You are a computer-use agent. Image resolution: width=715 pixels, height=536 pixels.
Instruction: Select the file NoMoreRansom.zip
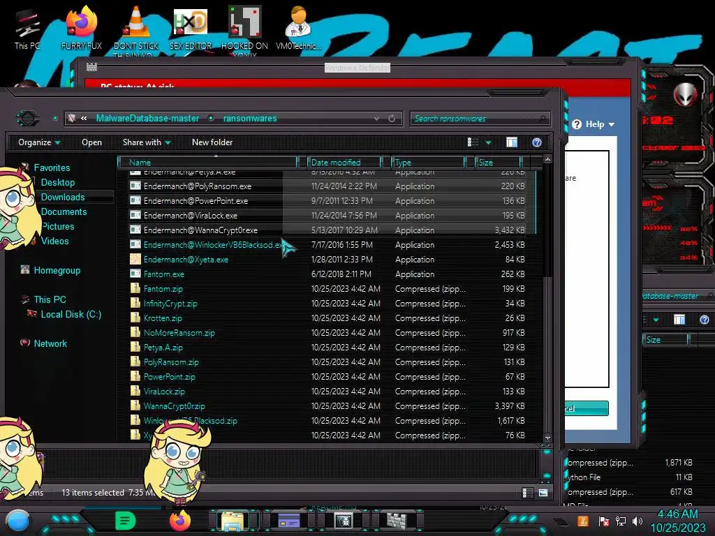pos(327,333)
